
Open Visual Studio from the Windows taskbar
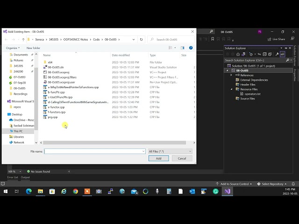tap(228, 191)
